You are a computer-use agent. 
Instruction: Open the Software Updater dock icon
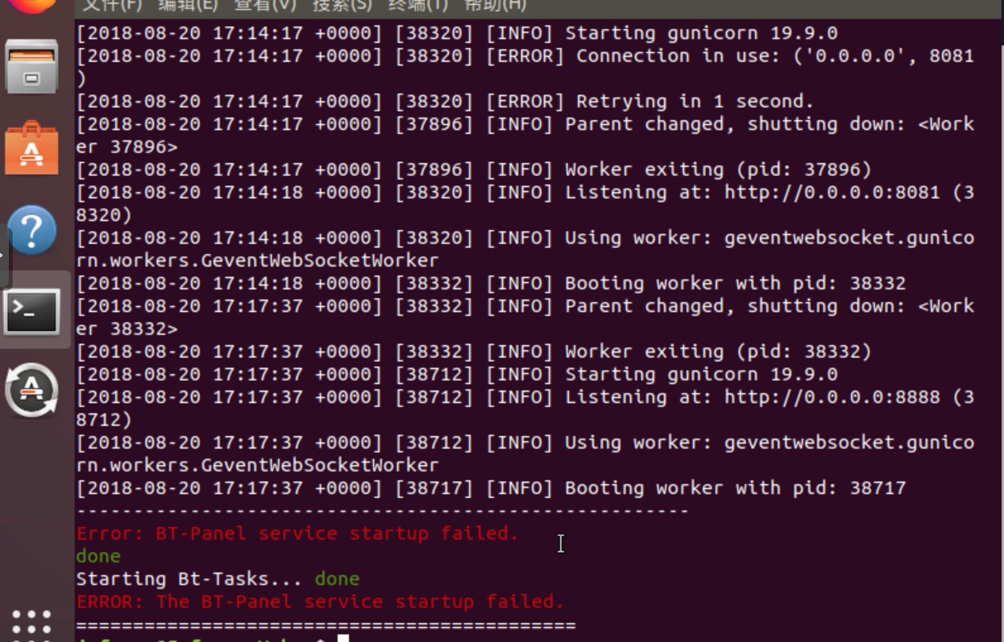[x=32, y=390]
